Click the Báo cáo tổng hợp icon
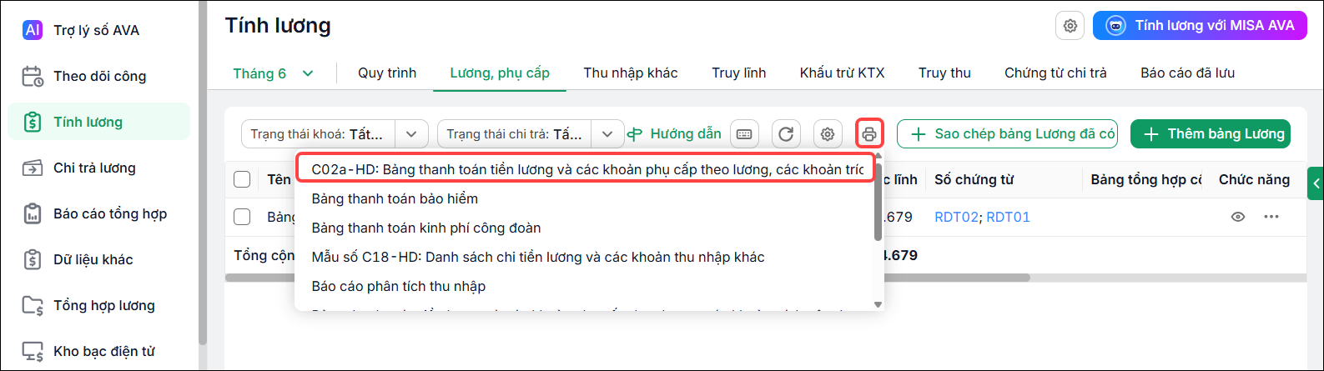Viewport: 1324px width, 371px height. (33, 213)
